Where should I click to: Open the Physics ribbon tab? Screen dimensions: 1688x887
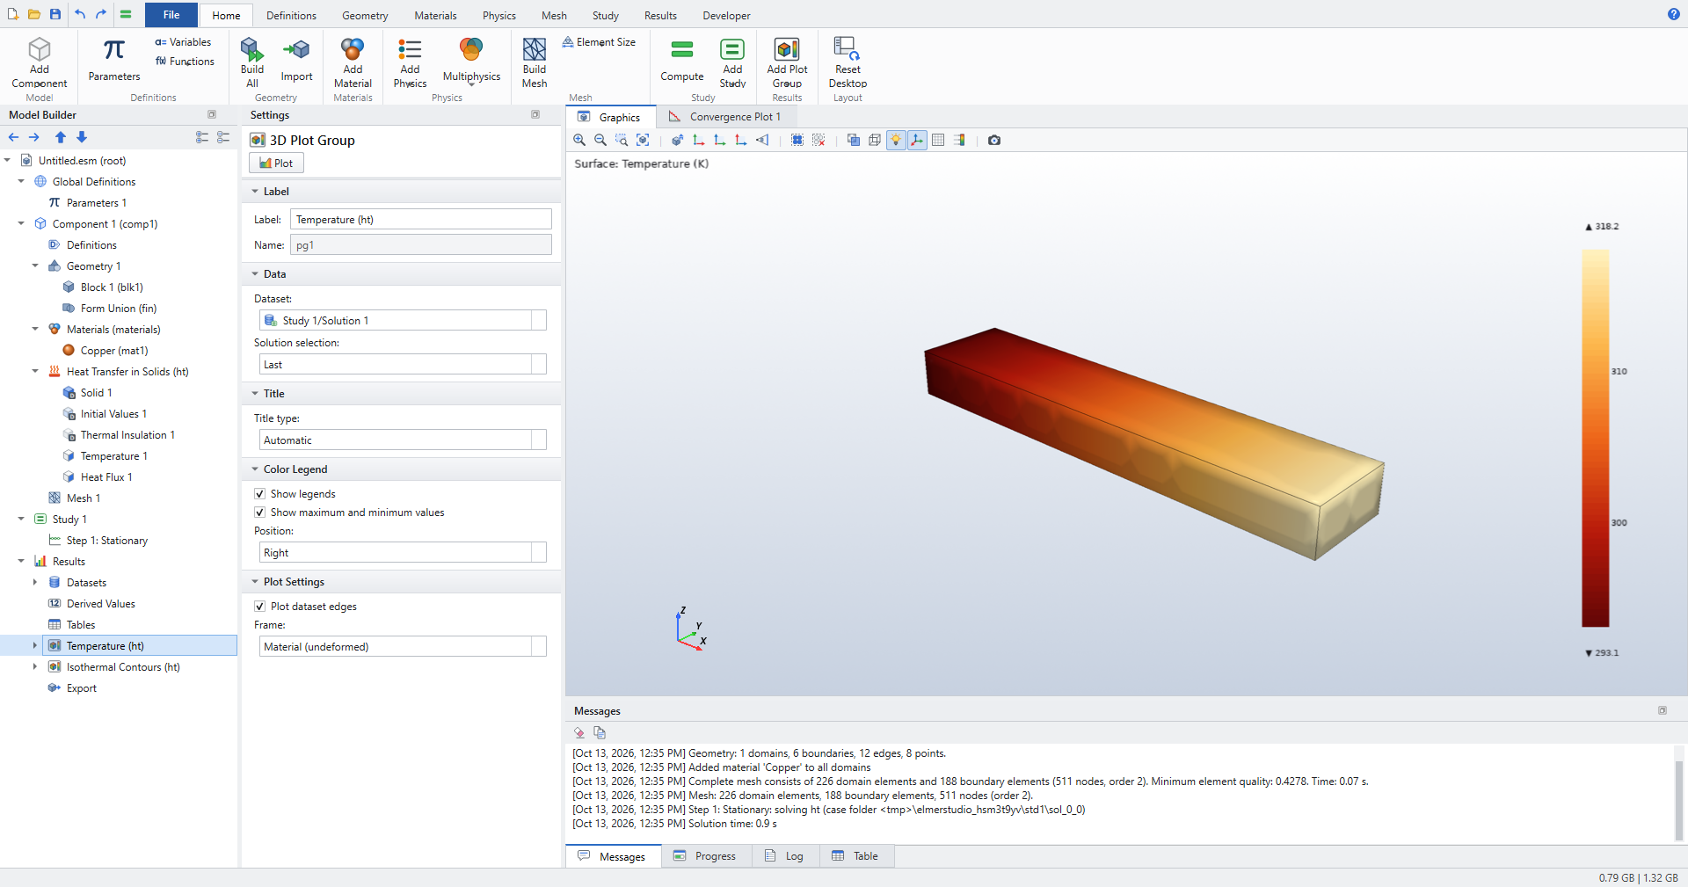coord(498,16)
